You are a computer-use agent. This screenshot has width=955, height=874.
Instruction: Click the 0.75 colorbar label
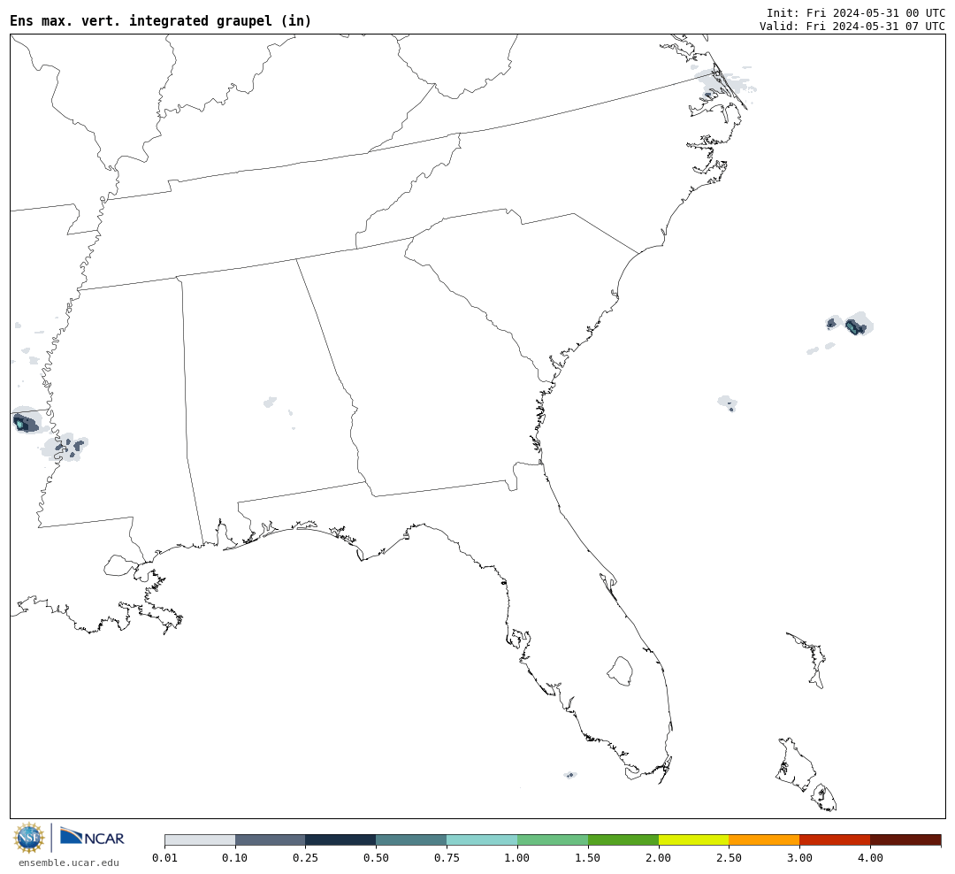[x=447, y=858]
